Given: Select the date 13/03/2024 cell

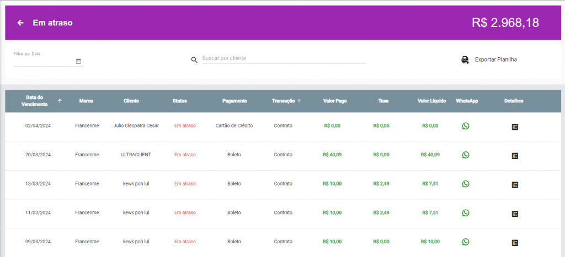Looking at the screenshot, I should tap(38, 184).
